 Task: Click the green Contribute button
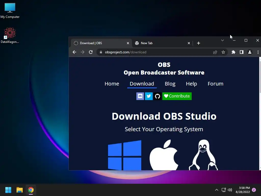177,96
